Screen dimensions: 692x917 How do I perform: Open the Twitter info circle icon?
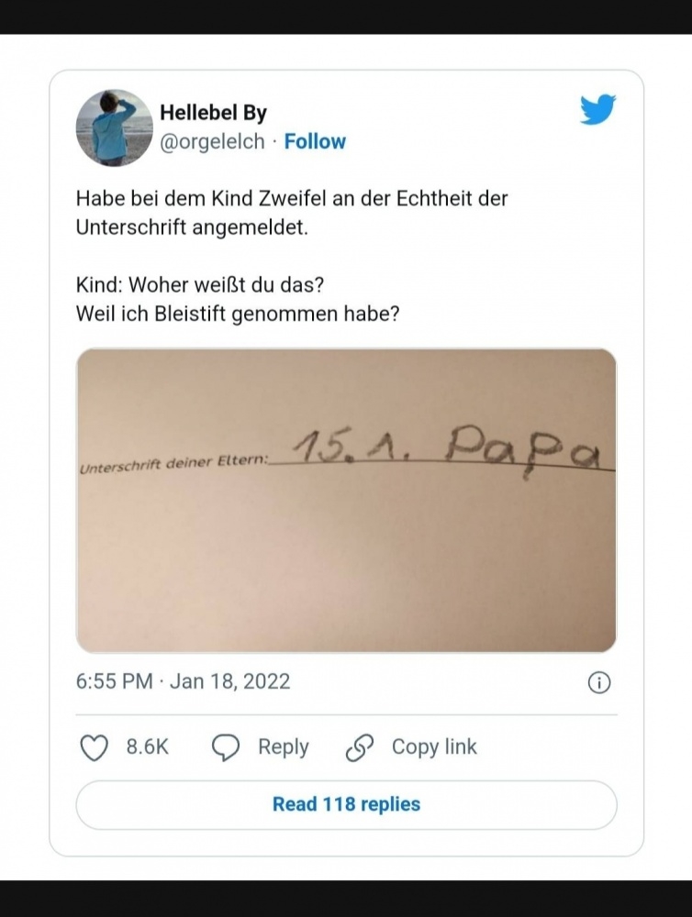click(598, 682)
